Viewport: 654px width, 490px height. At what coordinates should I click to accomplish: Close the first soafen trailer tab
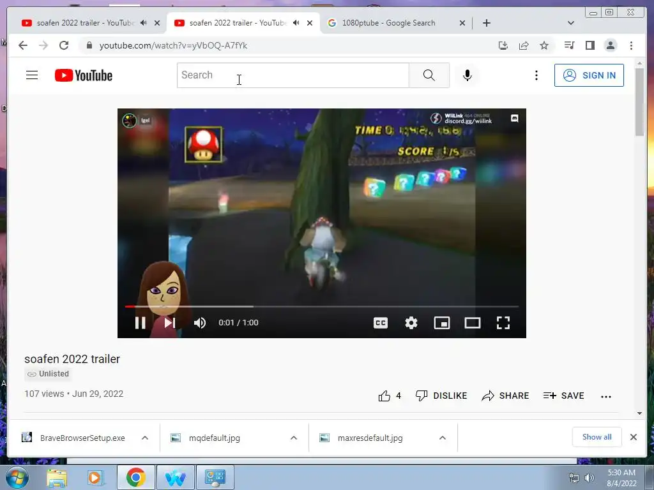157,23
